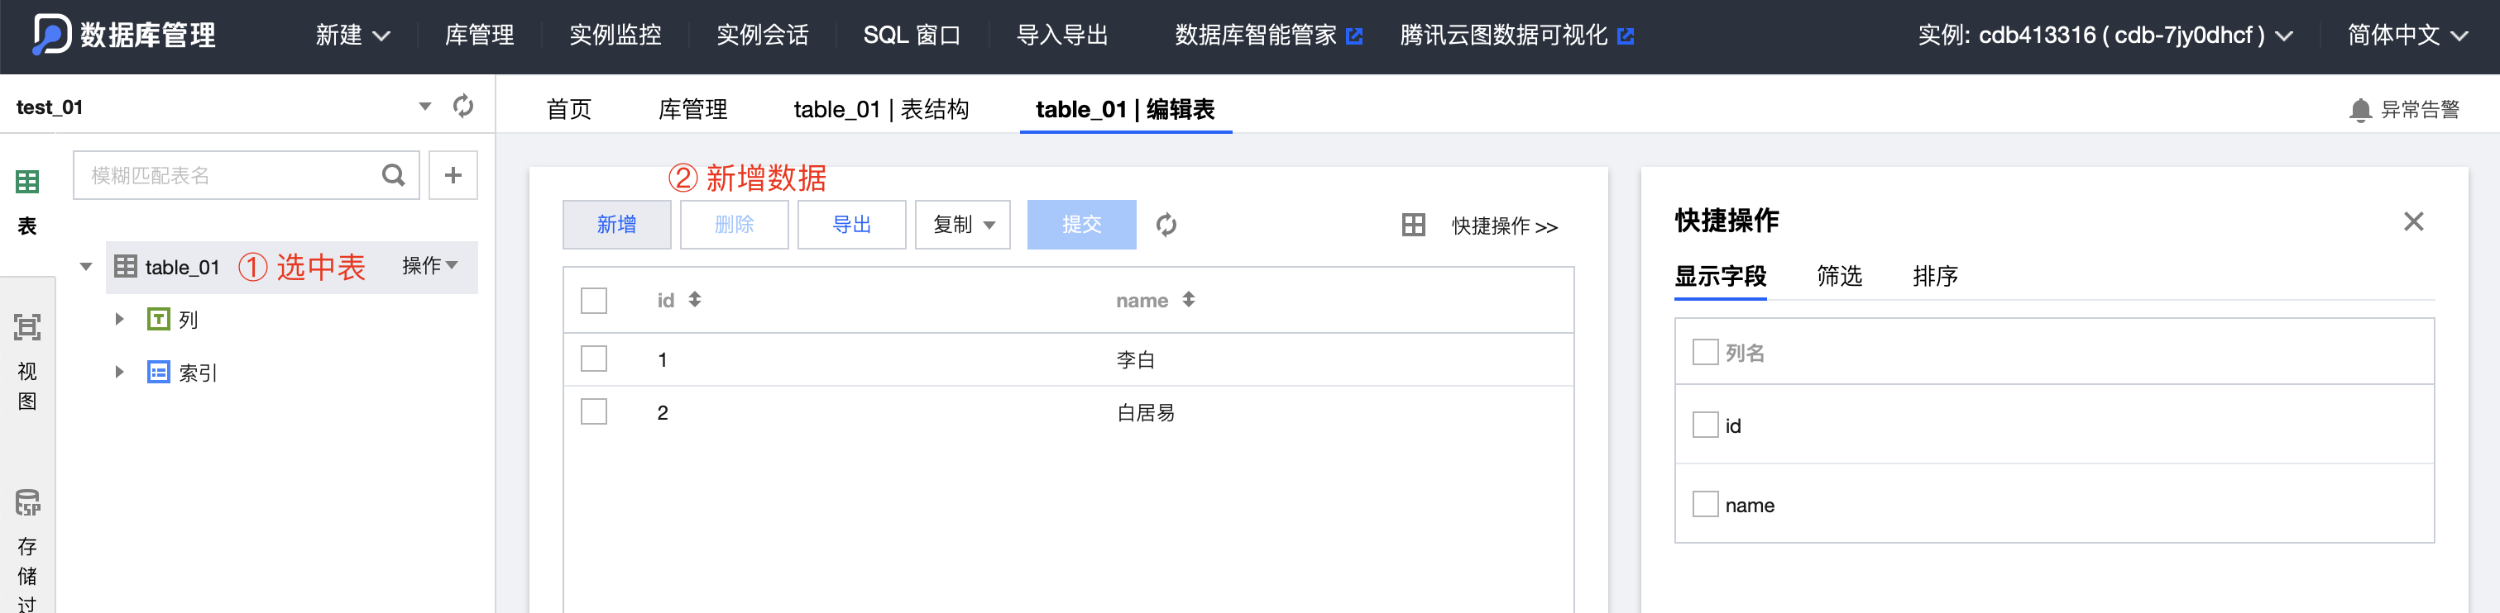
Task: Click the 新增 button
Action: [616, 225]
